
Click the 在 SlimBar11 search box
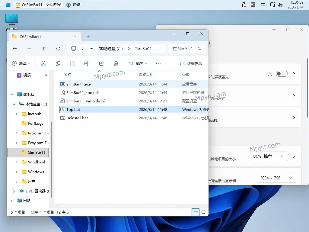(x=186, y=49)
